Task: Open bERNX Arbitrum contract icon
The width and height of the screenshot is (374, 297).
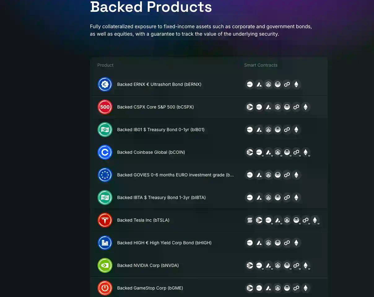Action: click(x=268, y=84)
